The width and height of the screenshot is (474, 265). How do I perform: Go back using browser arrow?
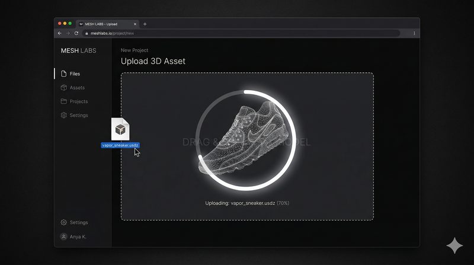pyautogui.click(x=60, y=33)
